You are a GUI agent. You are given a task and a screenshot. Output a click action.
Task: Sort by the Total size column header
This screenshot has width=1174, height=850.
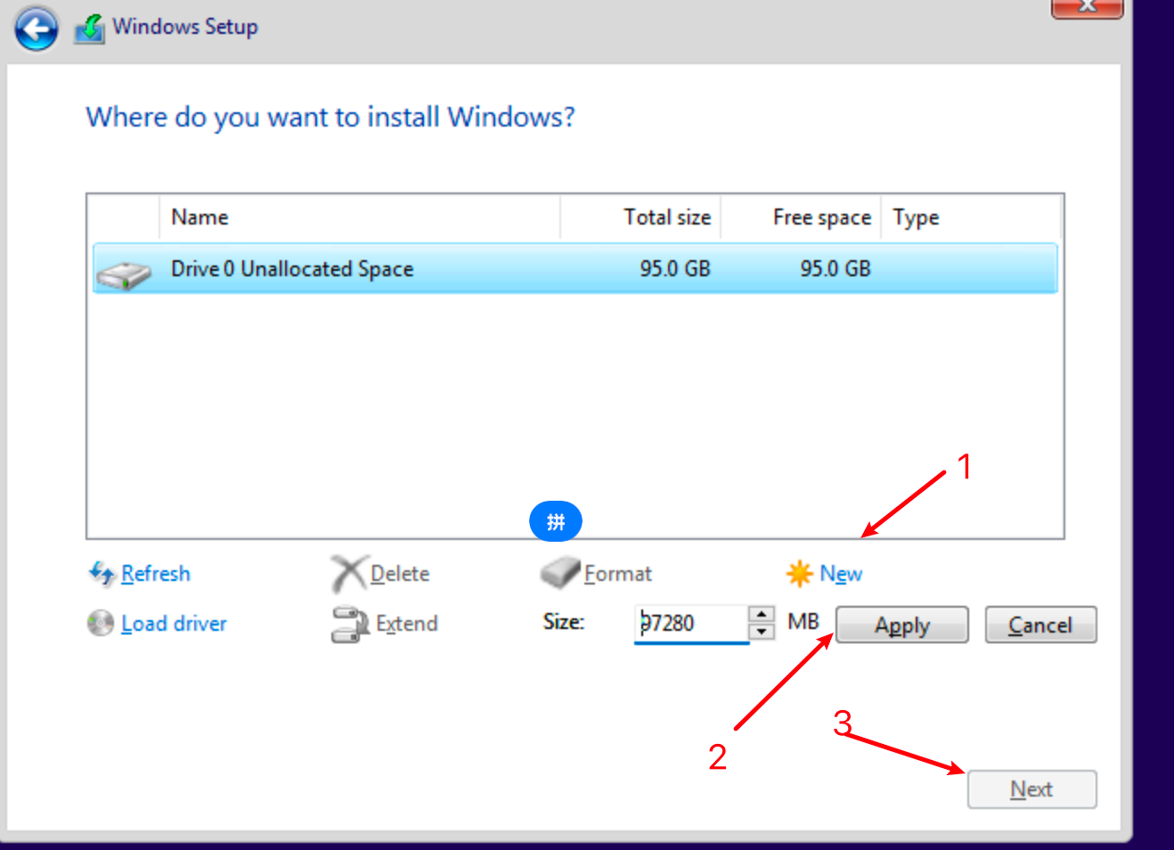pyautogui.click(x=640, y=217)
